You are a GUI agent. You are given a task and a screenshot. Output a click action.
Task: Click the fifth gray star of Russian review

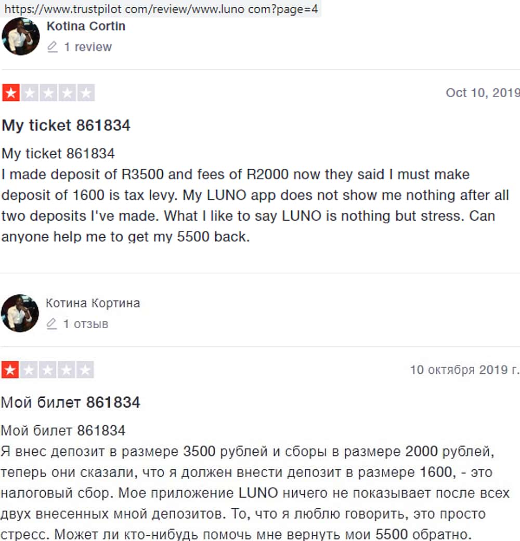[x=86, y=370]
